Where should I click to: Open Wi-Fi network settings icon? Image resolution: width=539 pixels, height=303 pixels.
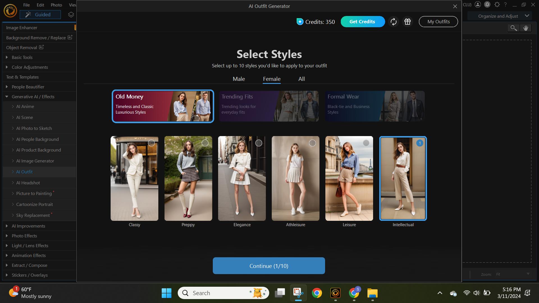[467, 293]
